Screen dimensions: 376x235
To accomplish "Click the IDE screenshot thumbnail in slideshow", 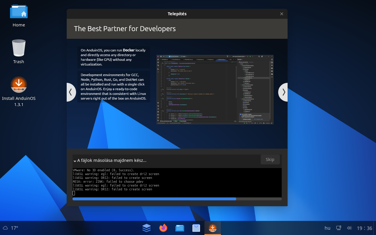I will click(215, 89).
